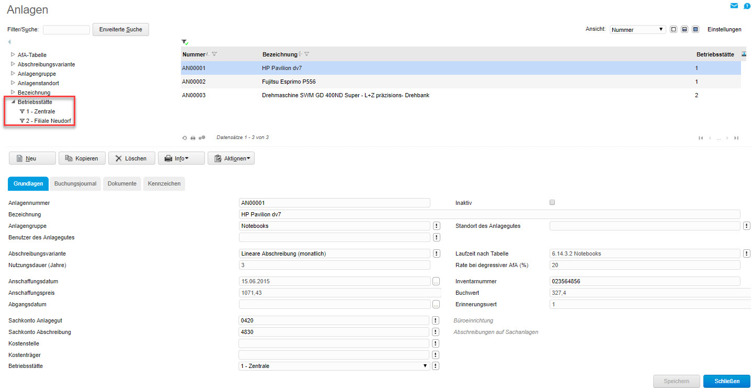The height and width of the screenshot is (392, 752).
Task: Click the lookup button next to Anlagengruppe
Action: click(x=436, y=226)
